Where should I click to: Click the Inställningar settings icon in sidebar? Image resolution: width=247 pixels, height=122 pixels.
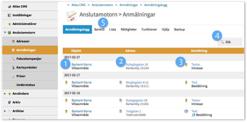point(9,15)
